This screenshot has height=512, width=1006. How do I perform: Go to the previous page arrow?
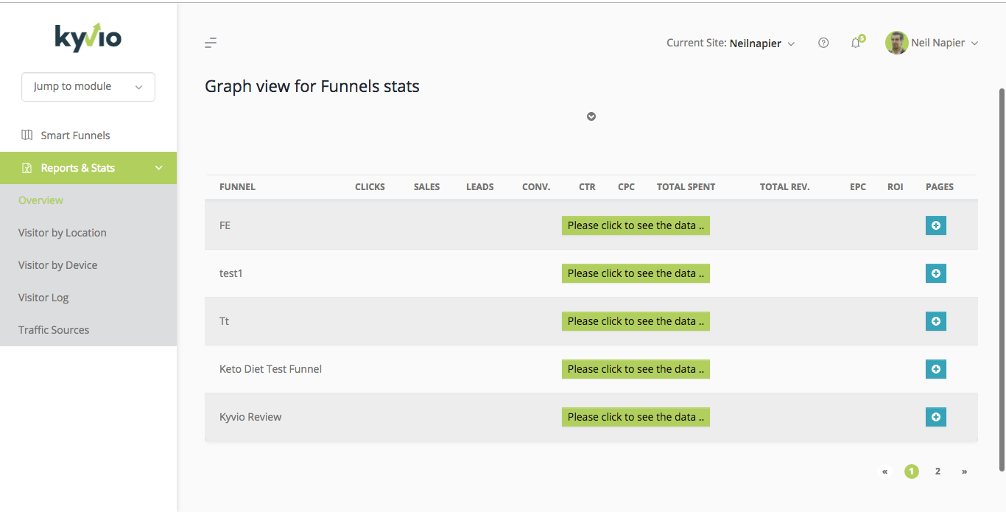885,471
